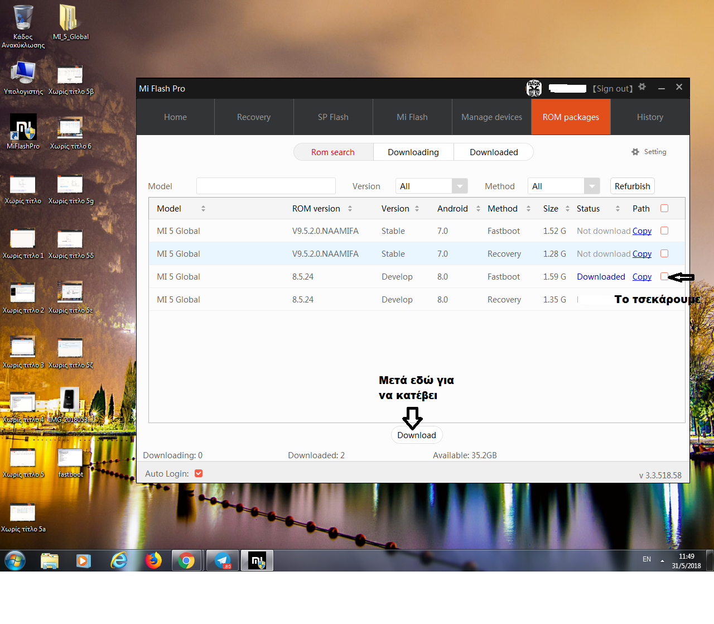Open Telegram from the taskbar
Screen dimensions: 714x624
click(223, 560)
